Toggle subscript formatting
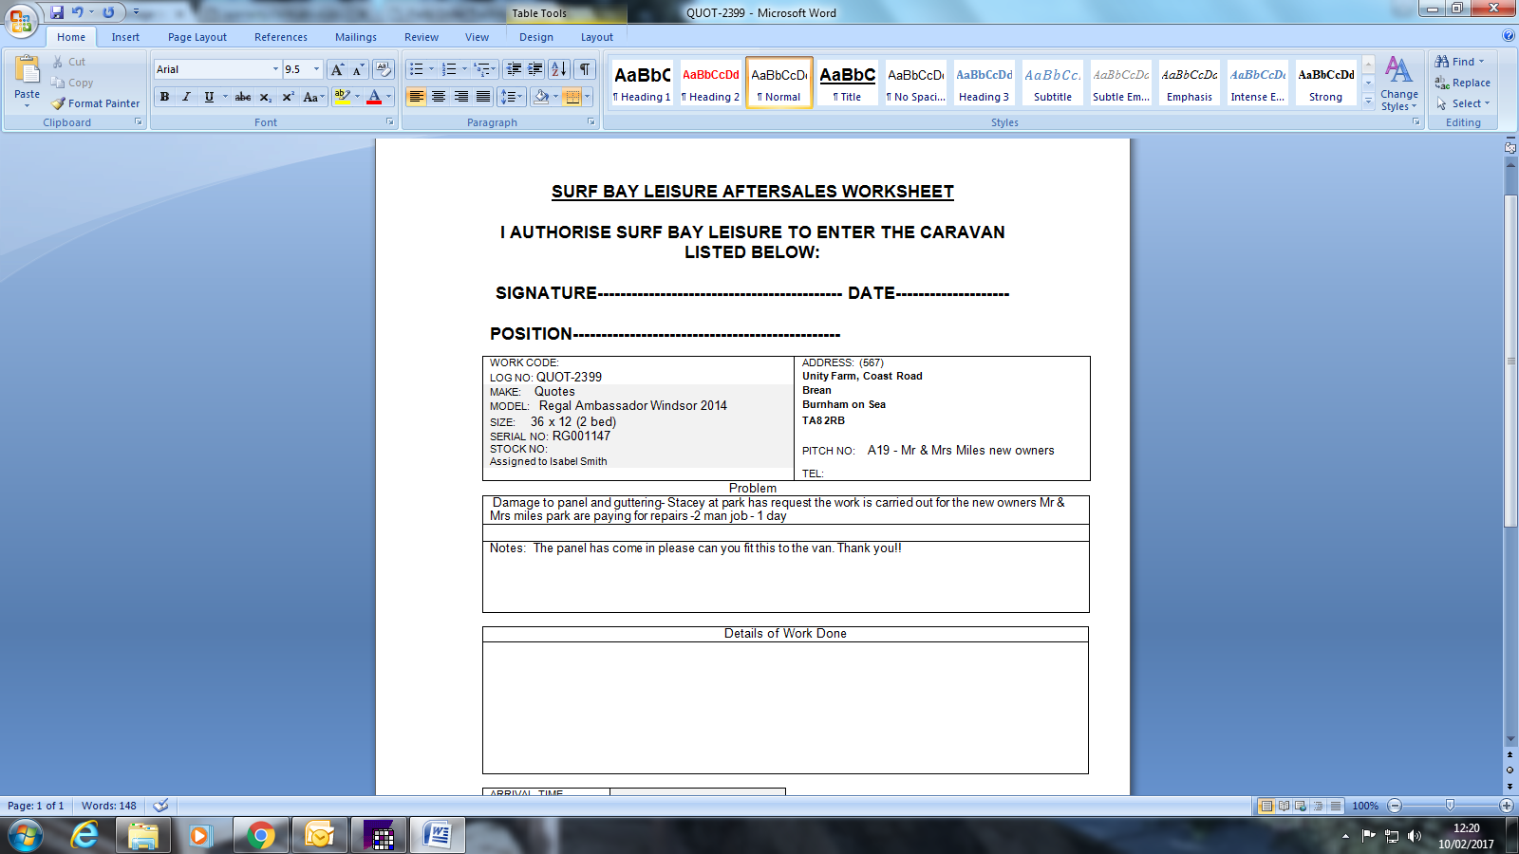 pos(266,97)
